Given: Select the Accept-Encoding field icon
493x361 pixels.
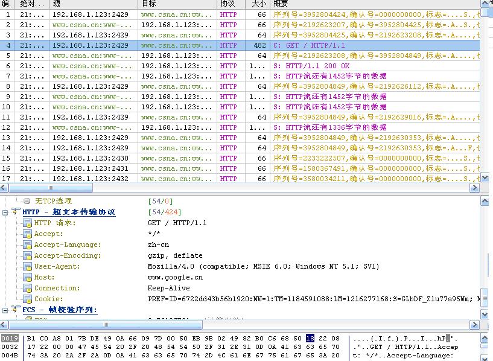Looking at the screenshot, I should click(x=27, y=255).
